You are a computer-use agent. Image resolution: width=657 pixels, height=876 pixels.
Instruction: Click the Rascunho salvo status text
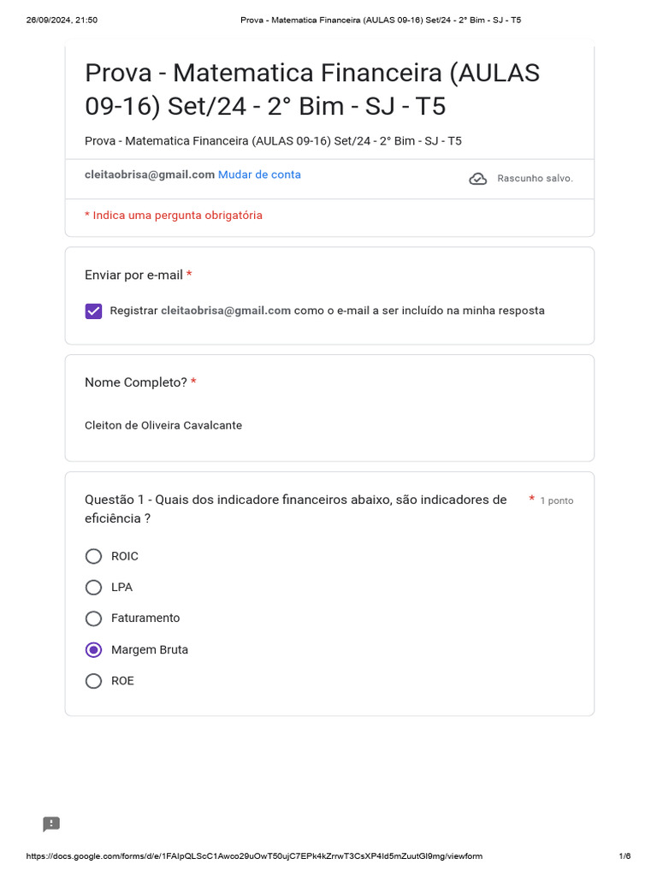click(x=535, y=178)
